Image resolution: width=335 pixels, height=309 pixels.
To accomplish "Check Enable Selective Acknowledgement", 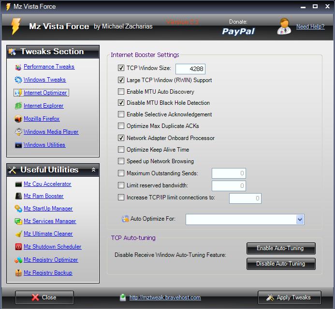I will (121, 114).
